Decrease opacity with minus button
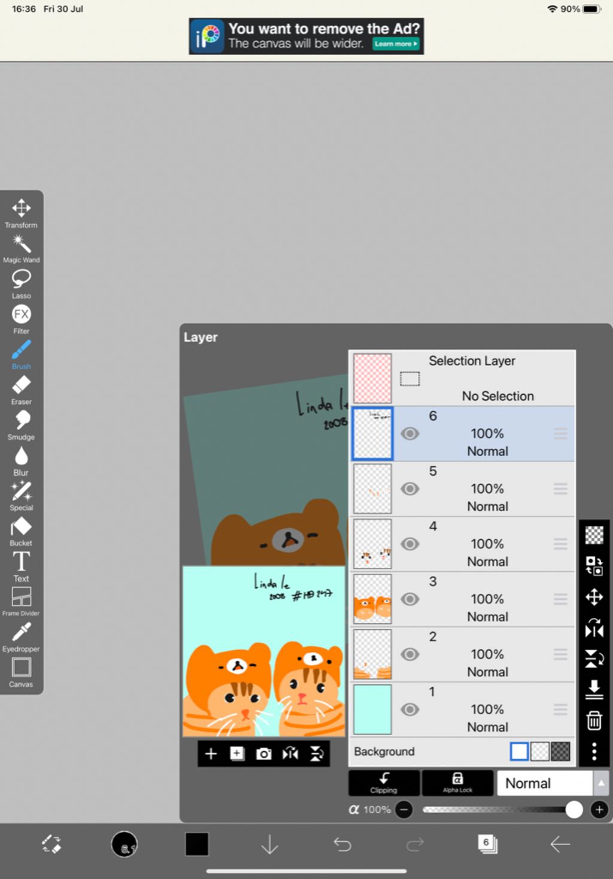The width and height of the screenshot is (613, 879). tap(404, 809)
